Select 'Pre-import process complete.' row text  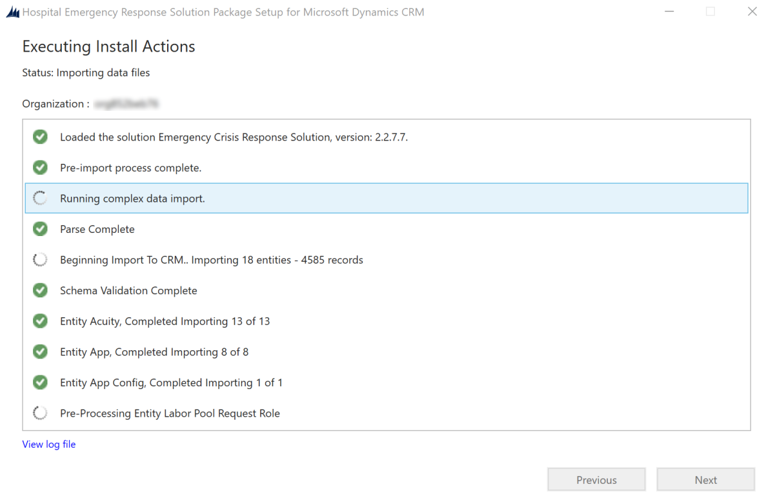point(130,168)
